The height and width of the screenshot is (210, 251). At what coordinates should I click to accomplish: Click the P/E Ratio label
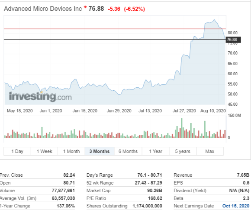coord(96,198)
